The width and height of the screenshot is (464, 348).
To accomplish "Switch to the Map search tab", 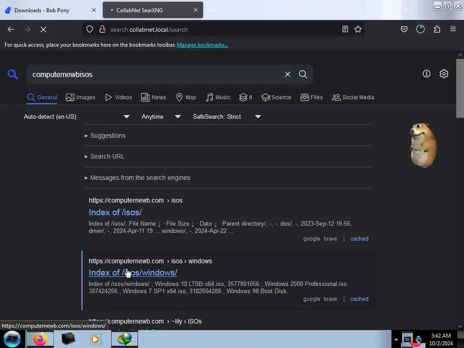I will (x=186, y=97).
